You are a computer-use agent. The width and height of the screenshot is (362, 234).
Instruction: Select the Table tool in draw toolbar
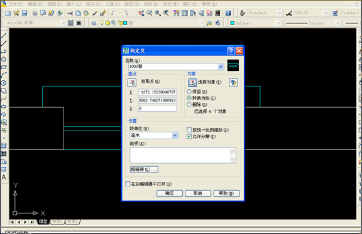point(4,169)
